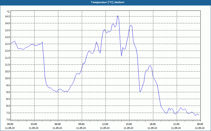Viewport: 211px width, 131px height.
Task: Click the 06:00 time label
Action: click(57, 124)
